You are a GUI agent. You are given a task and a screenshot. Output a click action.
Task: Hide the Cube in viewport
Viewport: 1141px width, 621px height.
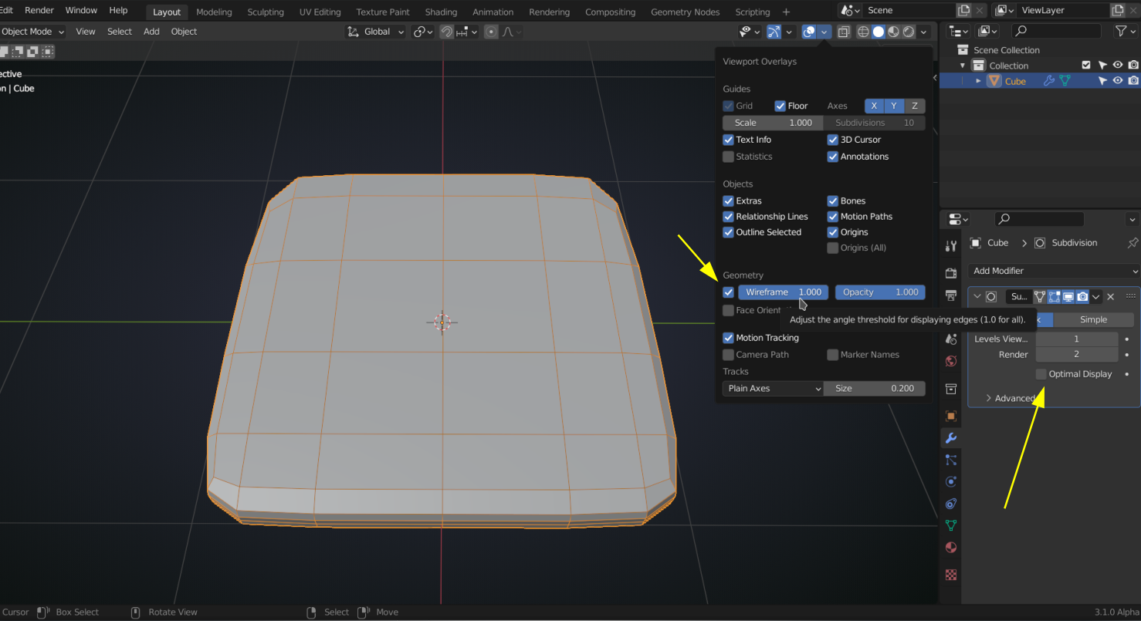coord(1117,81)
